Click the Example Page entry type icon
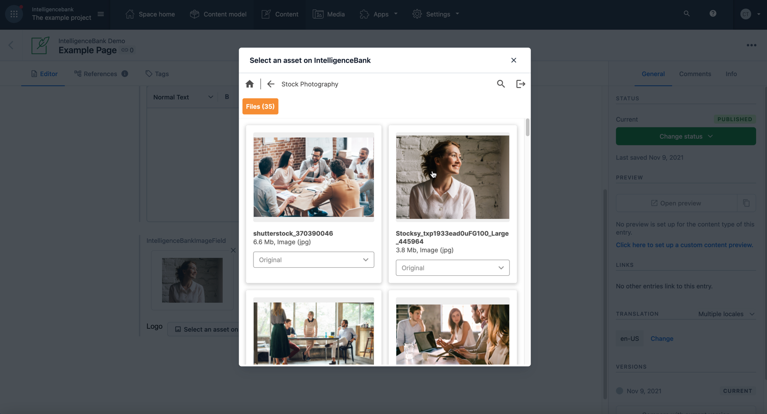Screen dimensions: 767x414 coord(40,45)
